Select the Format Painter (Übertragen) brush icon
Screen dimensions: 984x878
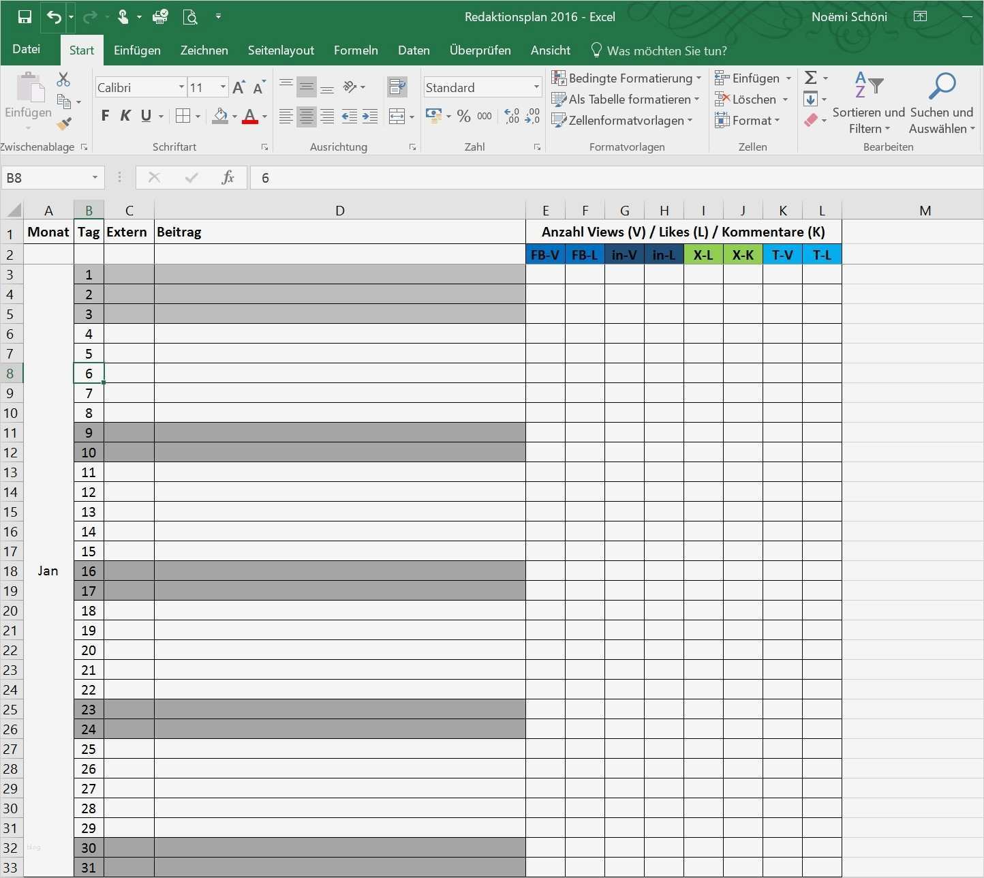coord(63,124)
